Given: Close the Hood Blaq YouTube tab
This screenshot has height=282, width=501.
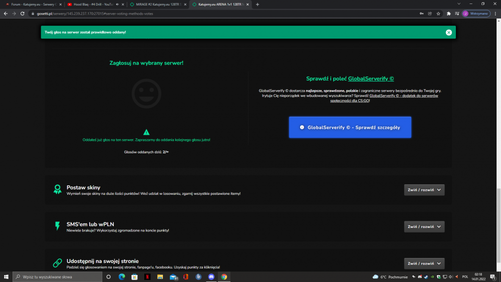Looking at the screenshot, I should [x=123, y=5].
